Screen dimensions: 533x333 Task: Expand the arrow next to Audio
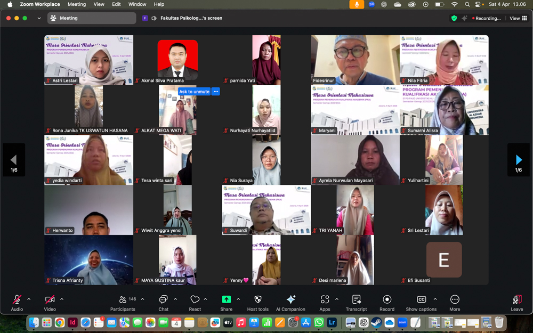(x=29, y=299)
